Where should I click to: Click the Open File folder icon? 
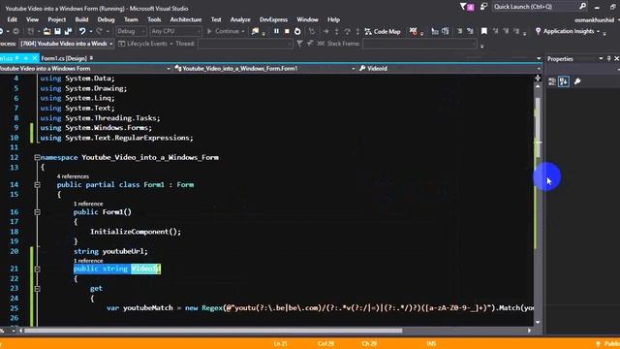pyautogui.click(x=47, y=31)
